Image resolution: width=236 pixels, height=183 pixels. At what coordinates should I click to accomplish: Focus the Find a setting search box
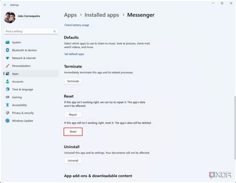pos(31,31)
